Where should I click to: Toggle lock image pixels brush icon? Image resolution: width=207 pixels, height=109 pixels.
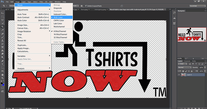[186, 71]
